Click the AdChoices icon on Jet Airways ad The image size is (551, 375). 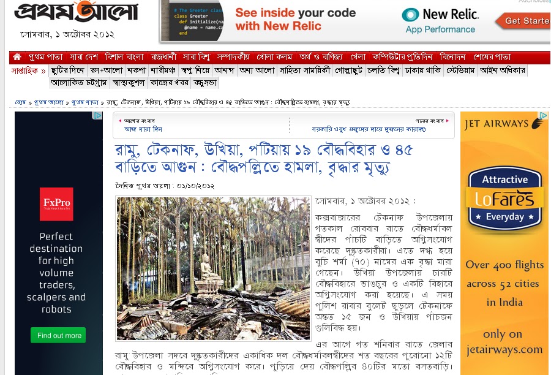point(544,115)
